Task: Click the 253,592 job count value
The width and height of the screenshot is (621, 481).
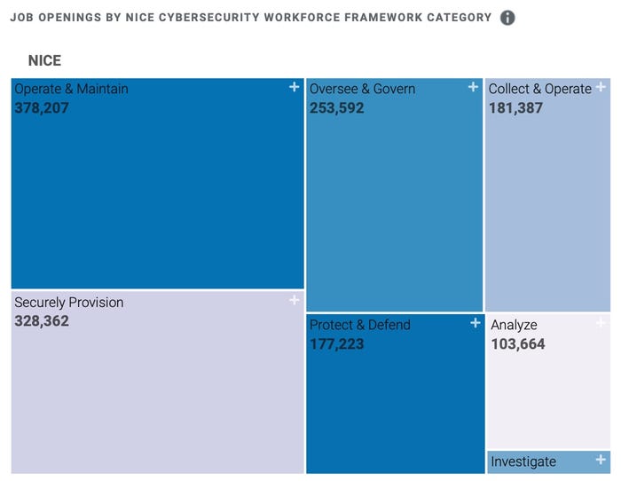Action: pyautogui.click(x=336, y=107)
